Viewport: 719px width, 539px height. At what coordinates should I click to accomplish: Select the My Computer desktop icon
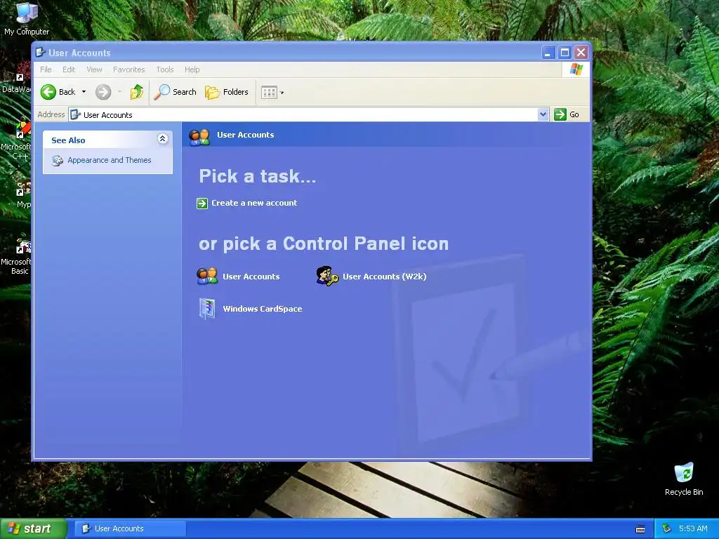tap(27, 19)
